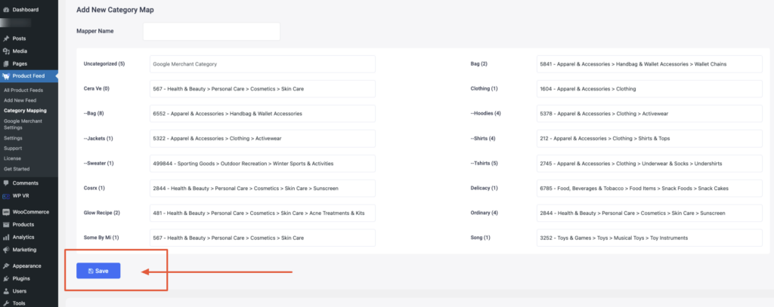Click the 'Uncategorized (5)' label

(104, 63)
